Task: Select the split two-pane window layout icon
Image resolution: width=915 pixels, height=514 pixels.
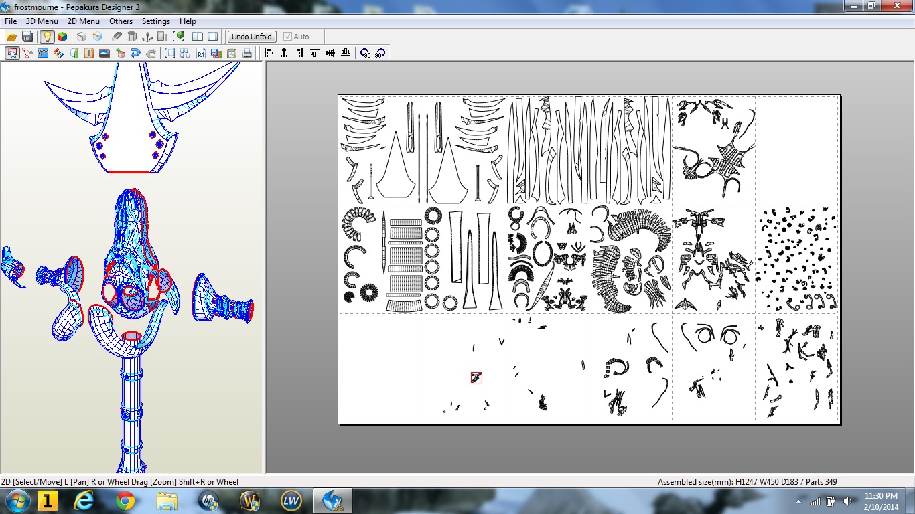Action: point(198,37)
